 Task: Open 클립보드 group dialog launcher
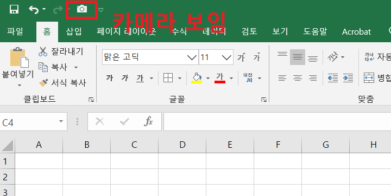click(91, 100)
